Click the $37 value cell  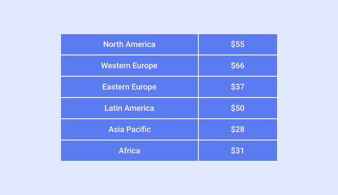pyautogui.click(x=238, y=87)
